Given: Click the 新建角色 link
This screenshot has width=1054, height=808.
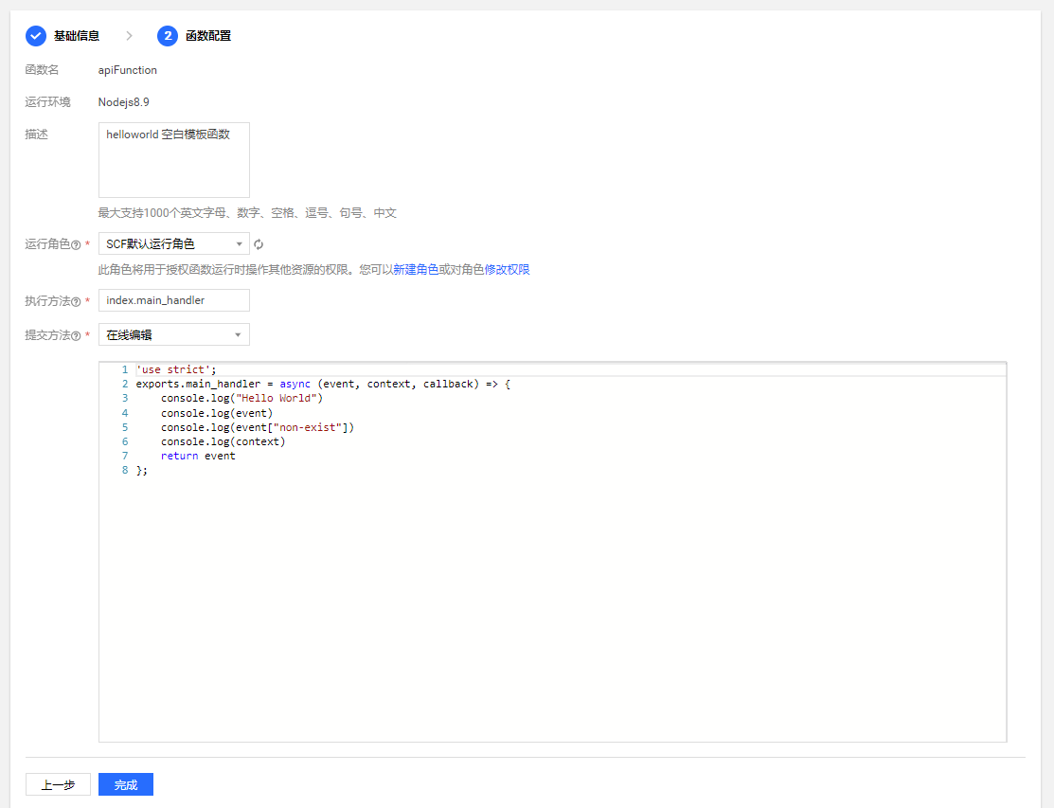Looking at the screenshot, I should pyautogui.click(x=416, y=270).
